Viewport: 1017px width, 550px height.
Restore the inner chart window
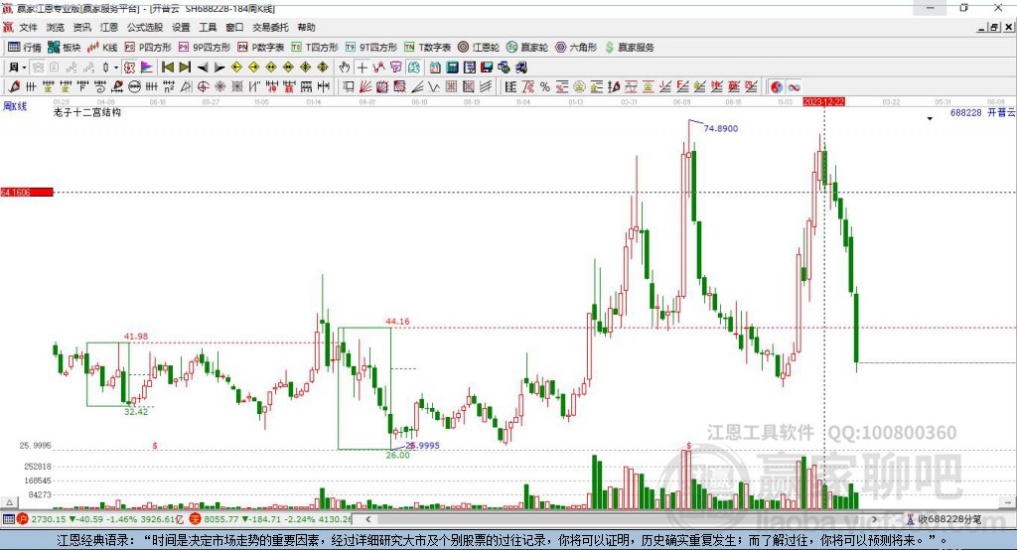click(994, 27)
